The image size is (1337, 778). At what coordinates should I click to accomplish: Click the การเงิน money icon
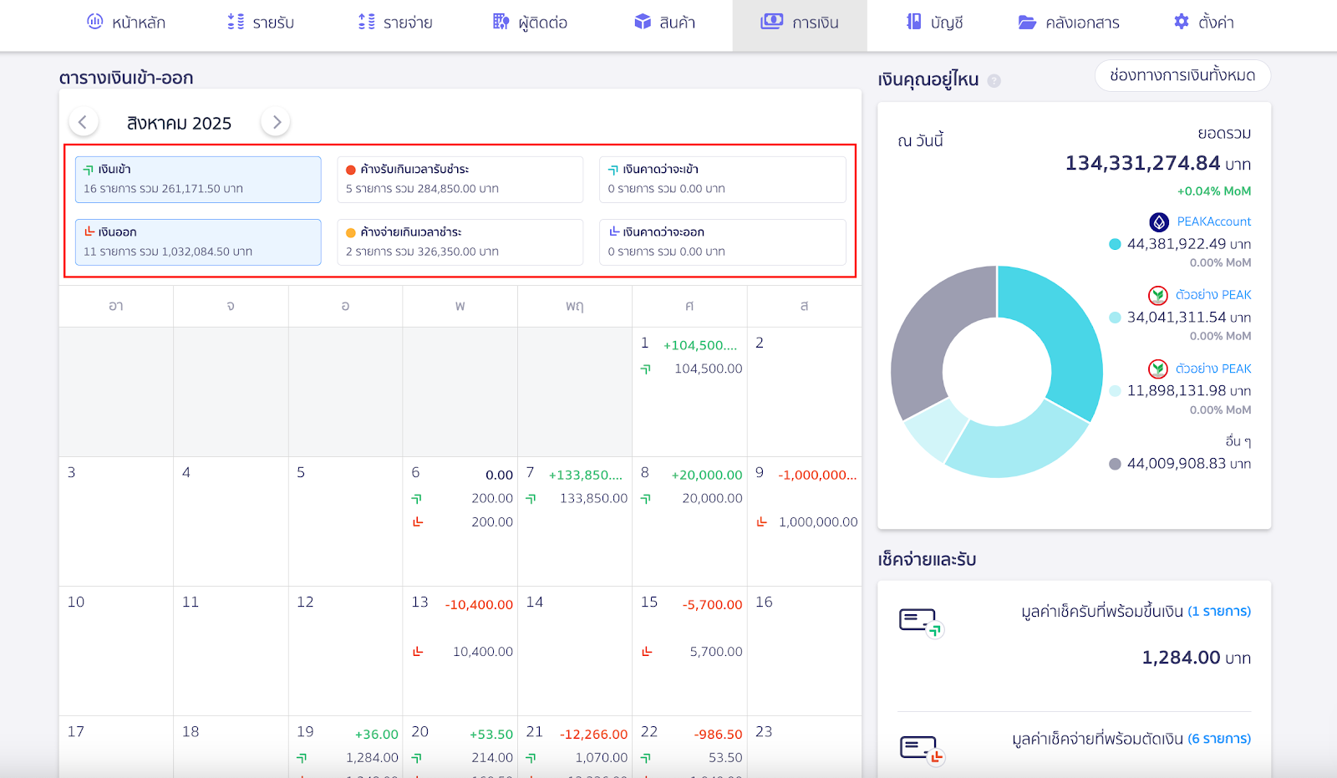click(x=772, y=22)
